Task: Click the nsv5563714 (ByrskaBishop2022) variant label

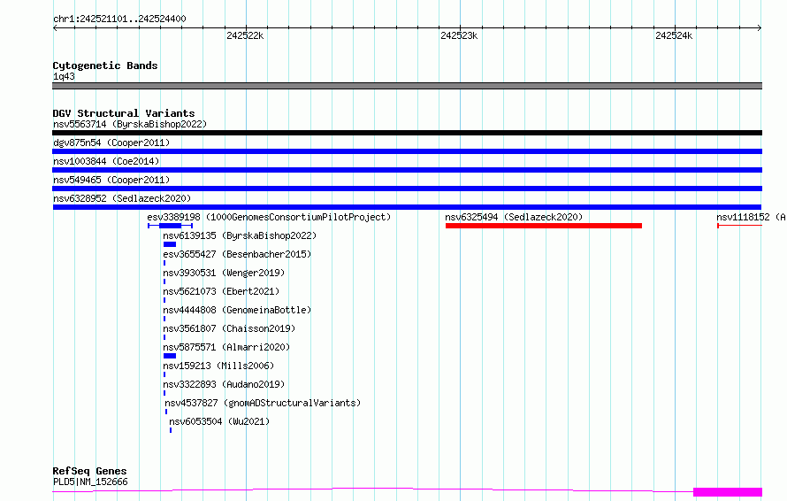Action: click(x=130, y=124)
